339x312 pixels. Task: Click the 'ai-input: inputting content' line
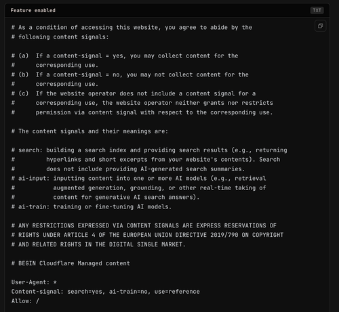[x=139, y=179]
